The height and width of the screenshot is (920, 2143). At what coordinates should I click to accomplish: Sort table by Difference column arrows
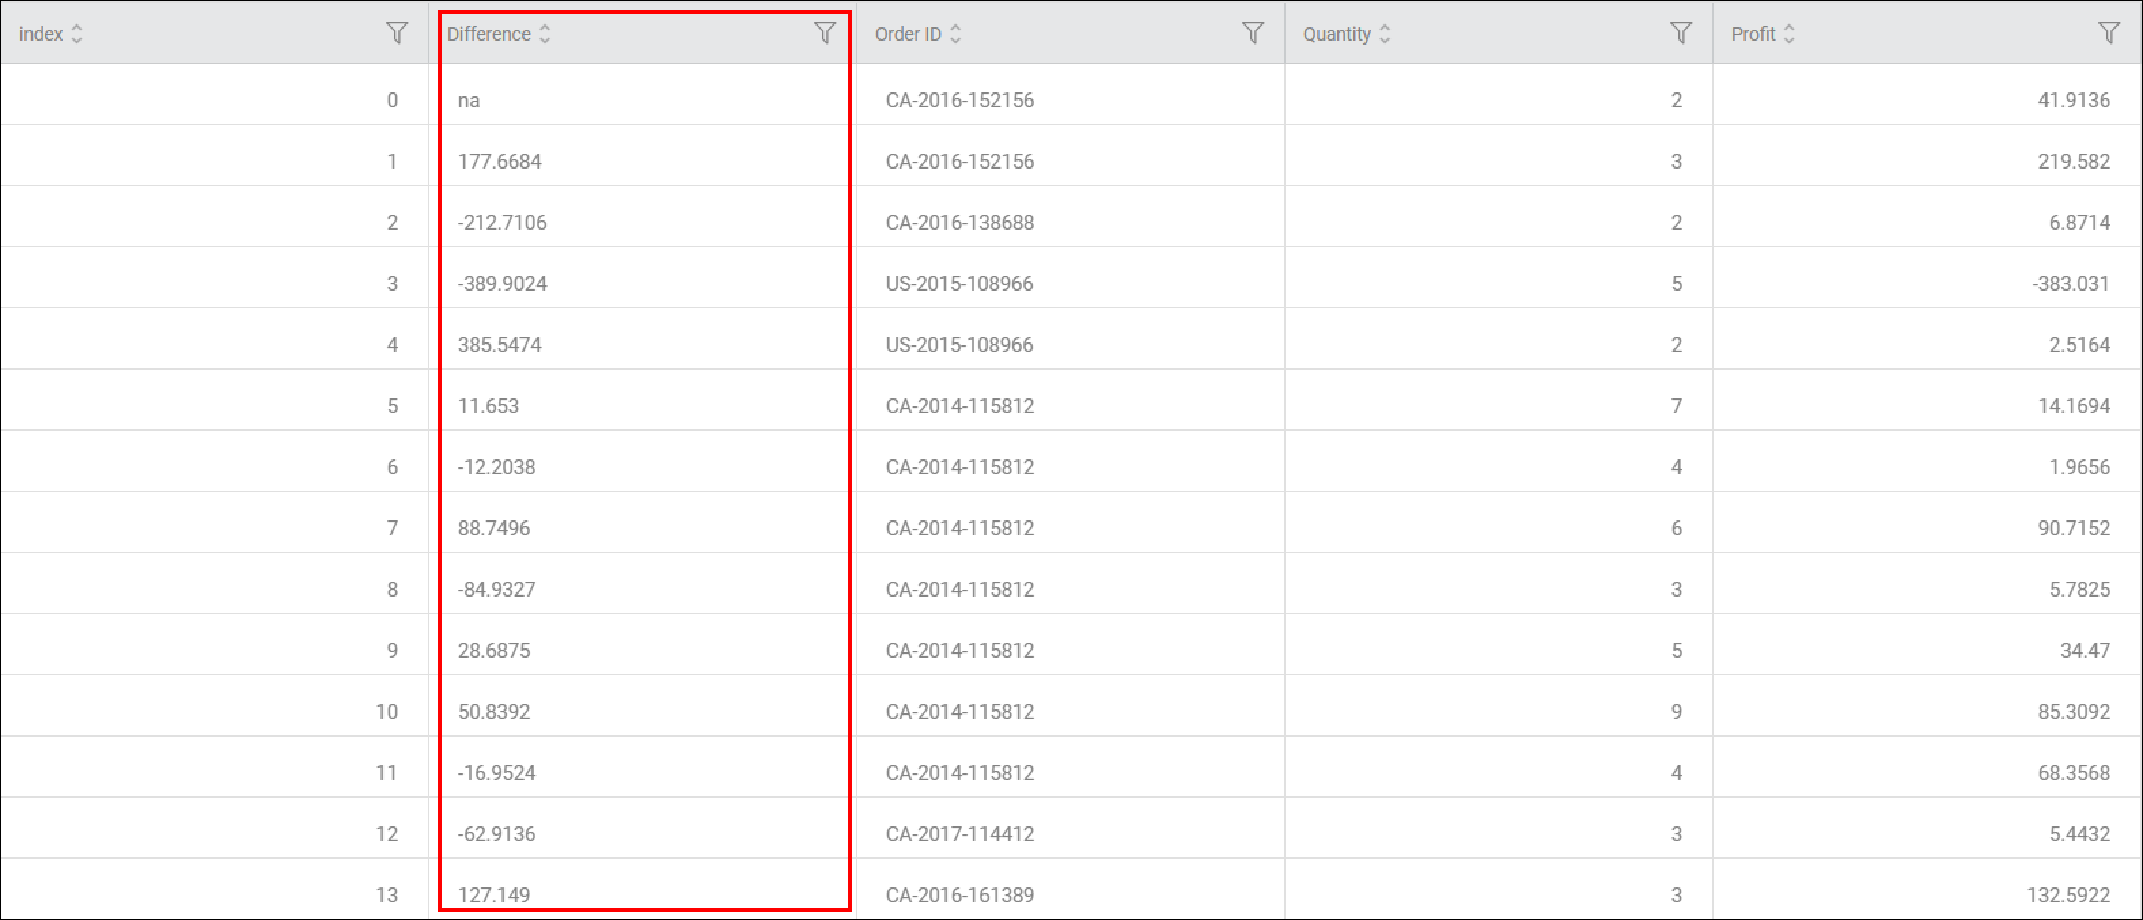point(545,34)
